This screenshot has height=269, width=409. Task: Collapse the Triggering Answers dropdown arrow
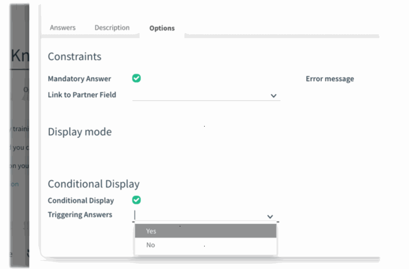(270, 217)
